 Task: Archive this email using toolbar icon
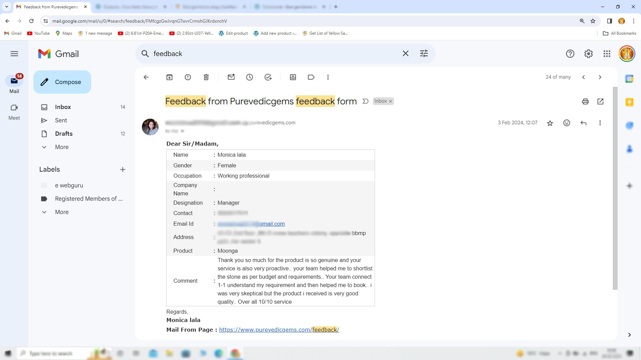pos(169,77)
